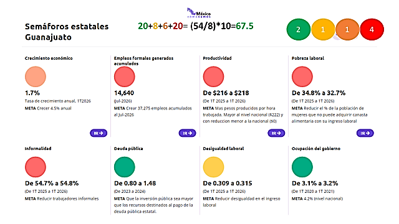399x224 pixels.
Task: Click the red Pobreza laboral indicator light
Action: 302,77
